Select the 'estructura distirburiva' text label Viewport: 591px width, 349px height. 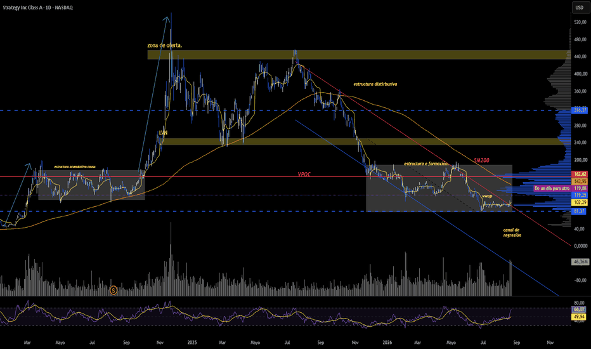(375, 84)
